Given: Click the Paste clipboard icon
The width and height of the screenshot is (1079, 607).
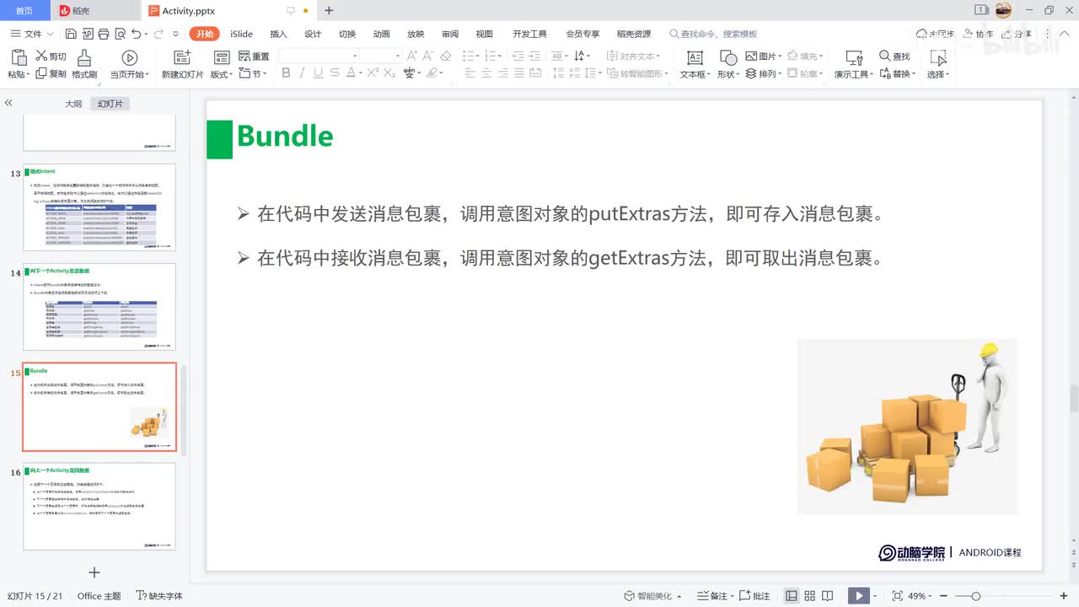Looking at the screenshot, I should pos(18,57).
